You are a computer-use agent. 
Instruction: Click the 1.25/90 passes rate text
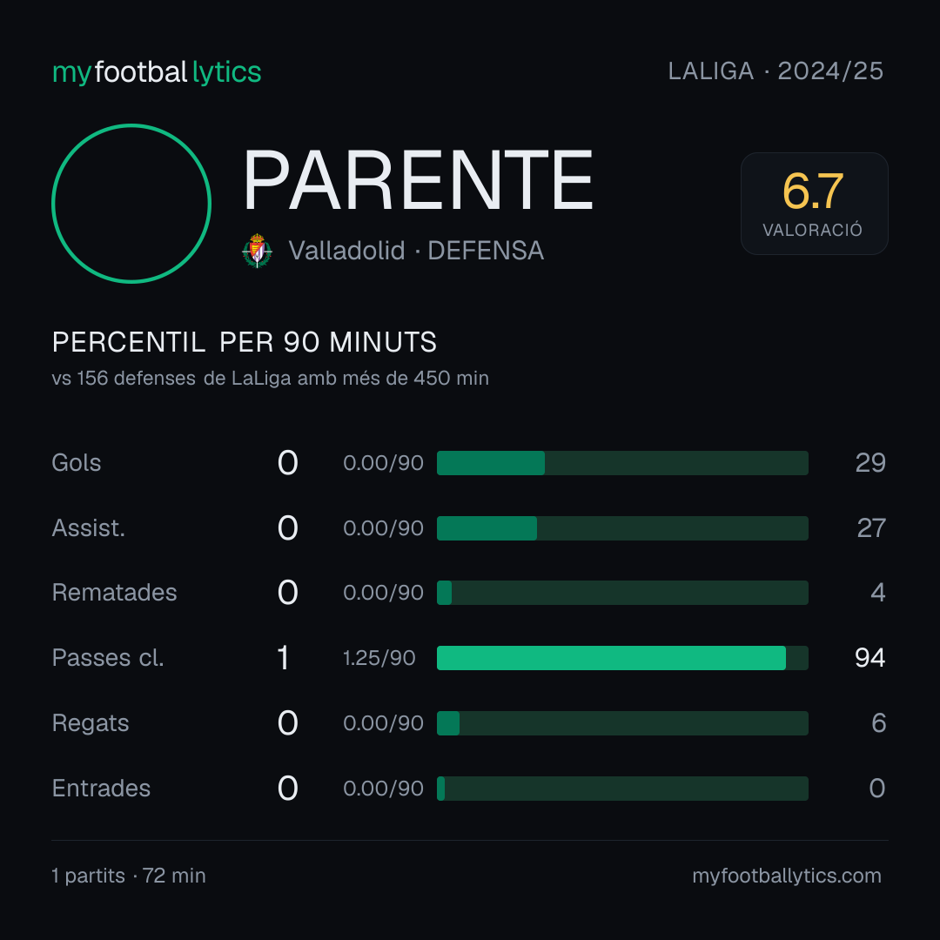pyautogui.click(x=379, y=658)
